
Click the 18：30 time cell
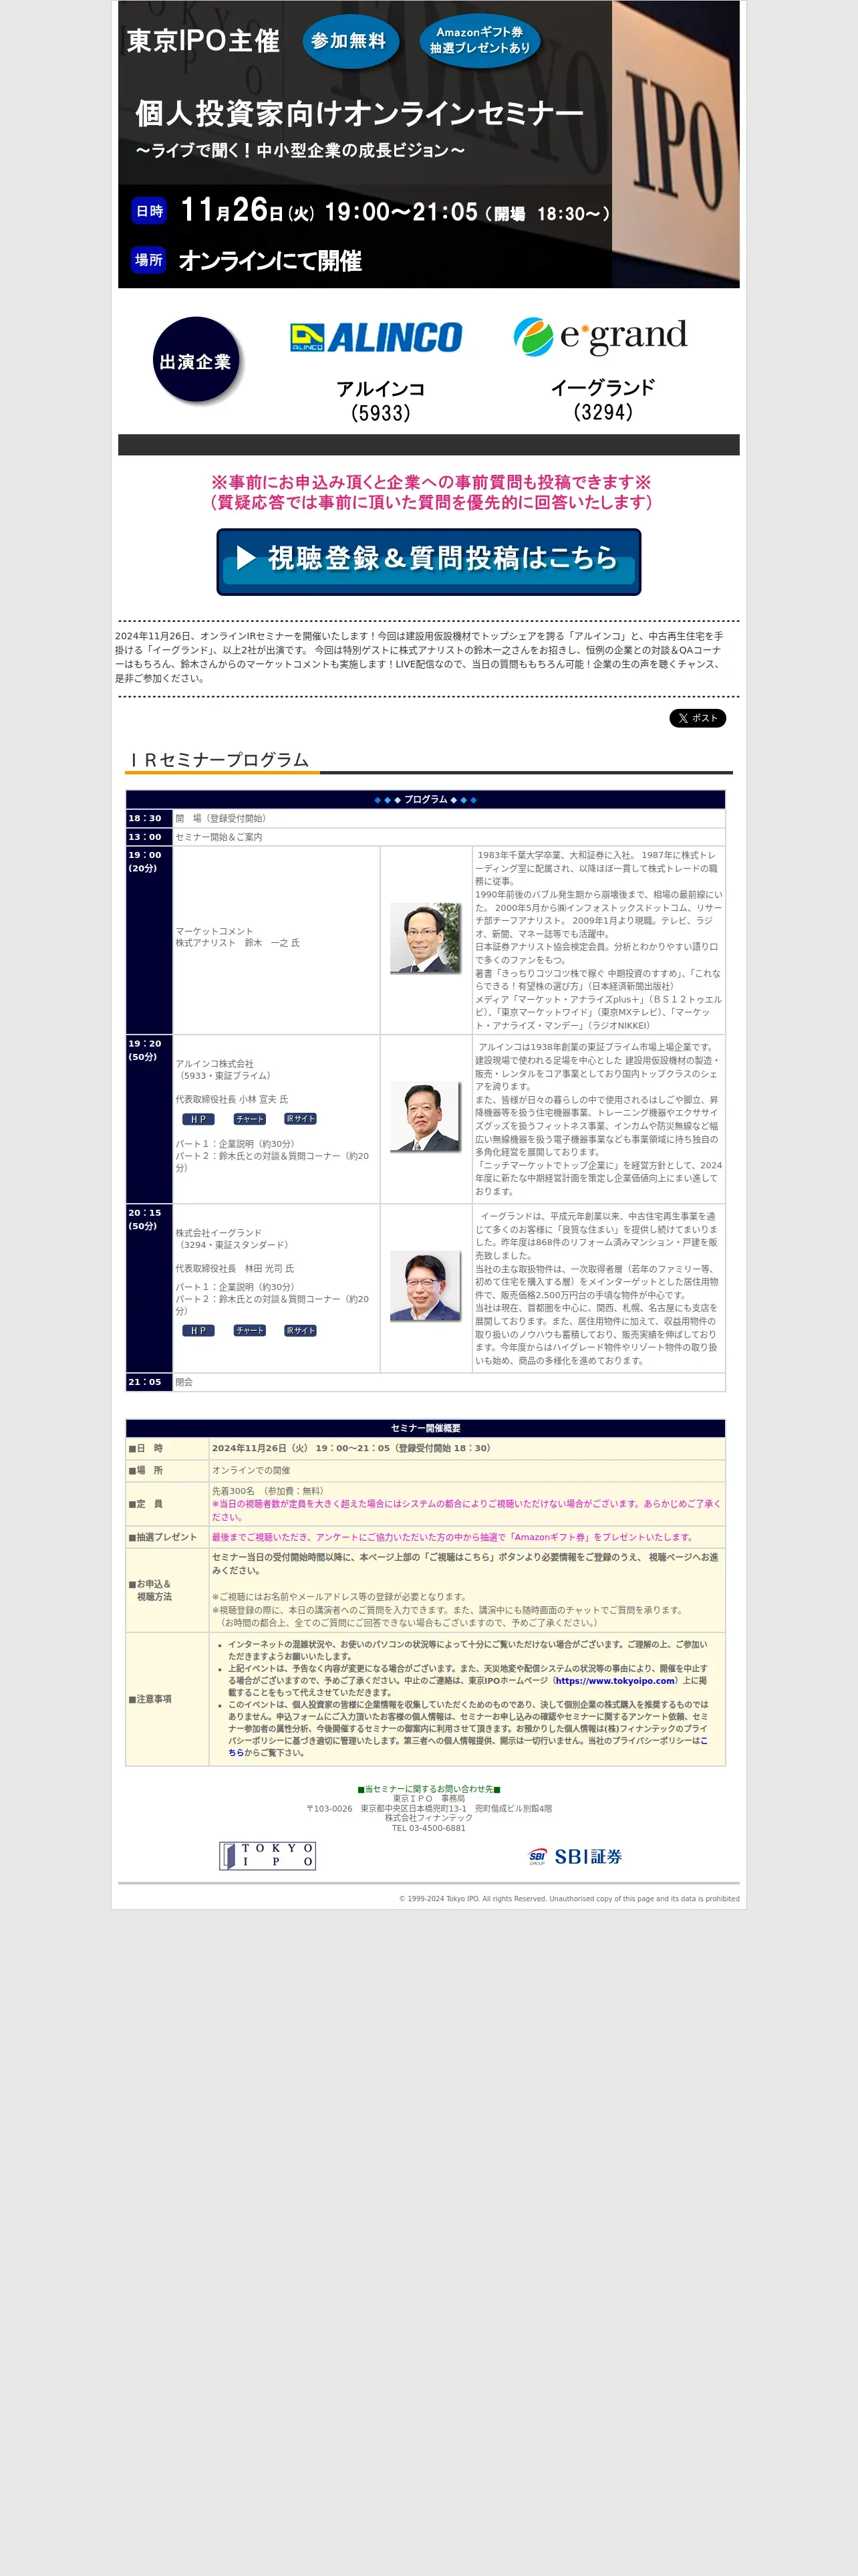pos(149,818)
